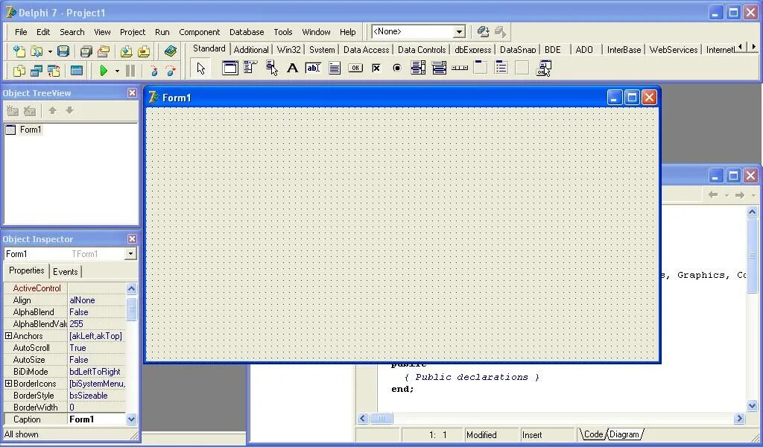Select the ScrollBar component icon
This screenshot has width=763, height=447.
pyautogui.click(x=460, y=68)
